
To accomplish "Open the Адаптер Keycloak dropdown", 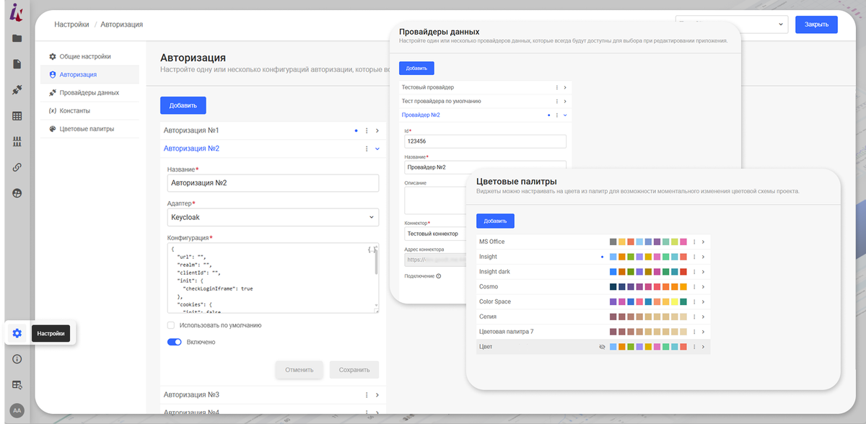I will tap(273, 217).
